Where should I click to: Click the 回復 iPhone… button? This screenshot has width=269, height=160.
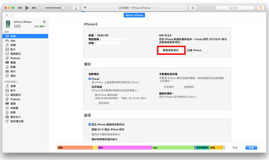[x=196, y=50]
